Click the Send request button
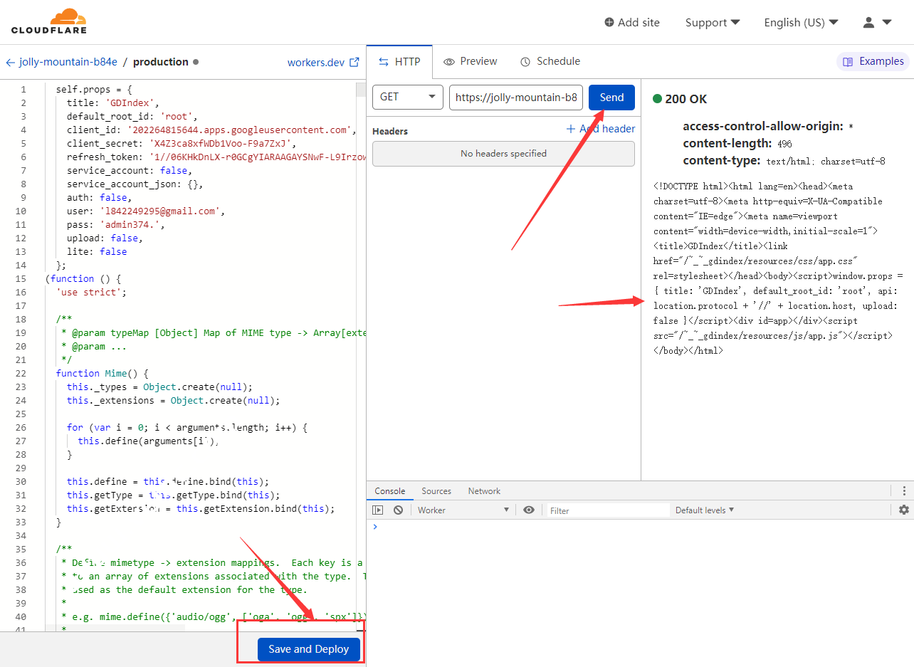The width and height of the screenshot is (914, 667). [611, 98]
